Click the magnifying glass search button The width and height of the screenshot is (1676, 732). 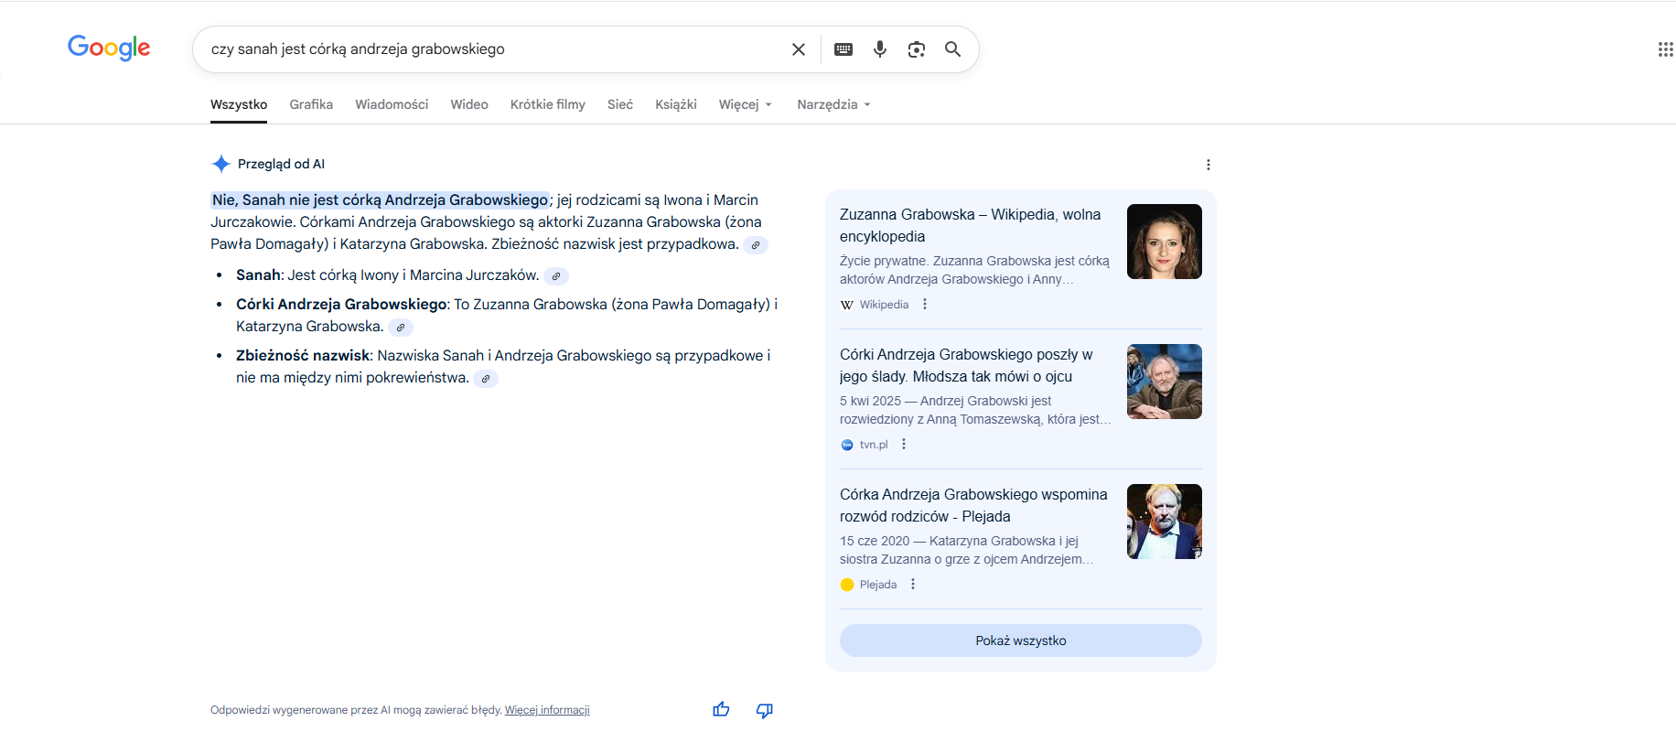click(952, 49)
